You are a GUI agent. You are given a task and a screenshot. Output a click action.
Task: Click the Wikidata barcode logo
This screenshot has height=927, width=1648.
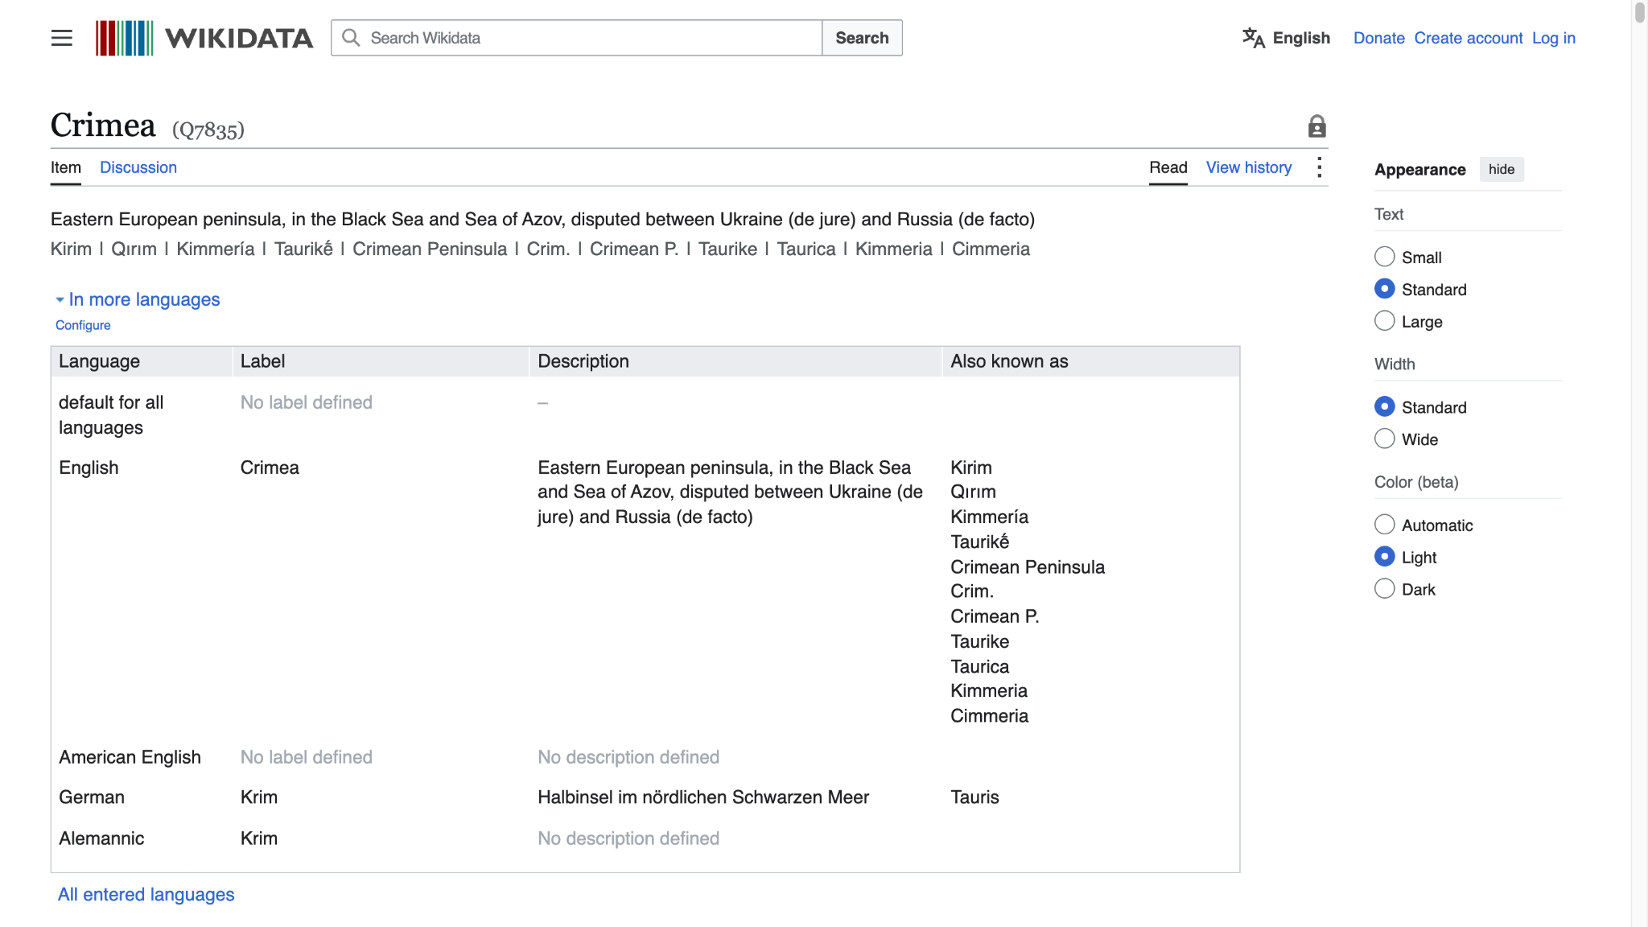coord(124,38)
